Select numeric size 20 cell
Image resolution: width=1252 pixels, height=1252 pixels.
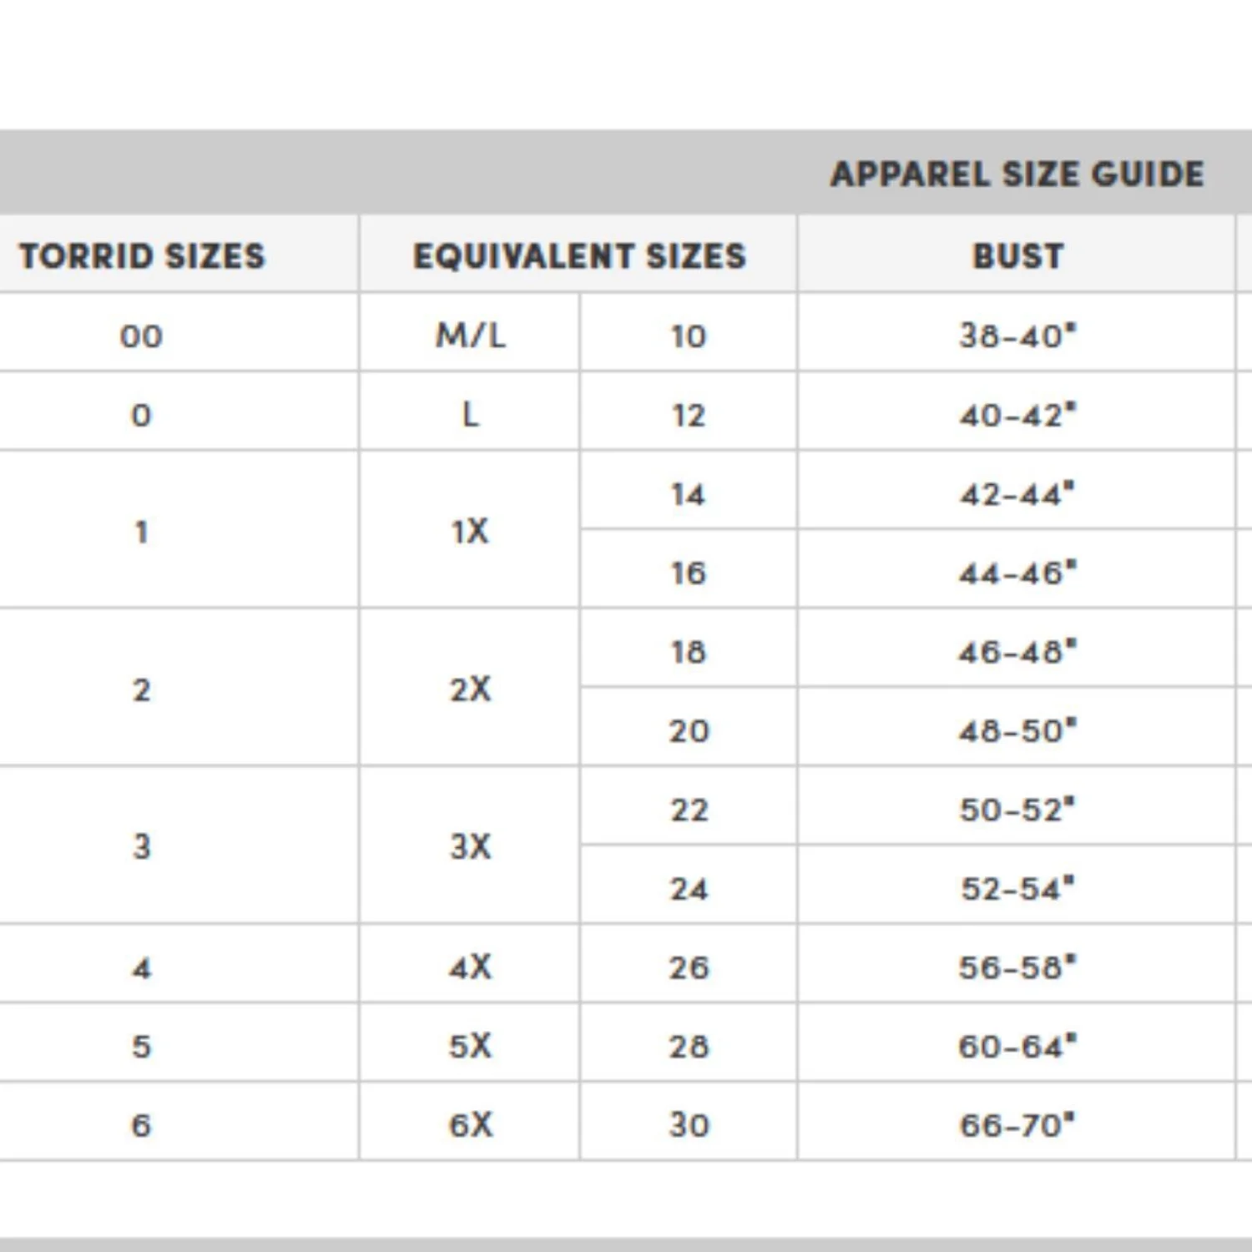click(x=689, y=730)
